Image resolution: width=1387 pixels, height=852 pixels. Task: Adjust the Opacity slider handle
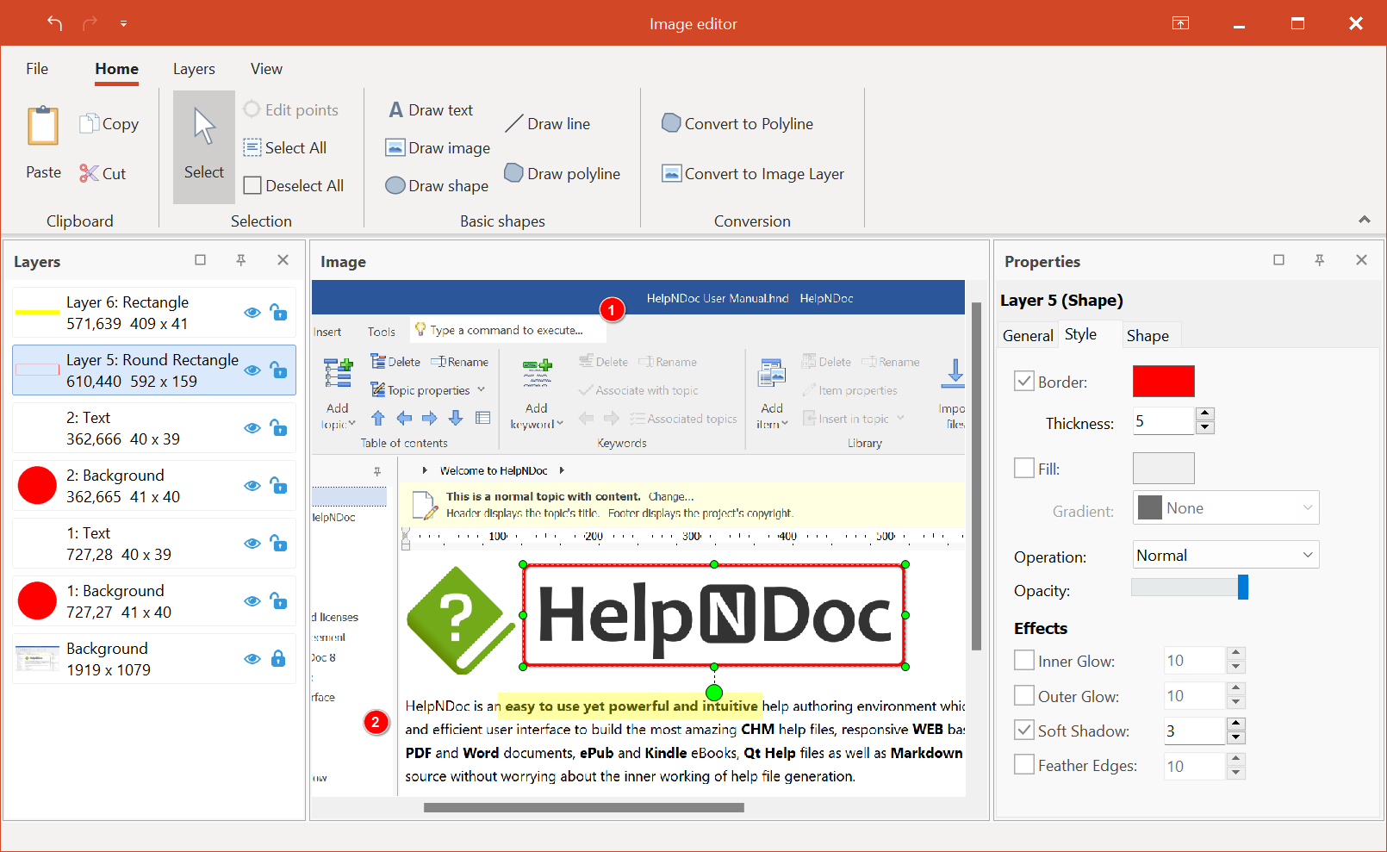(1243, 587)
